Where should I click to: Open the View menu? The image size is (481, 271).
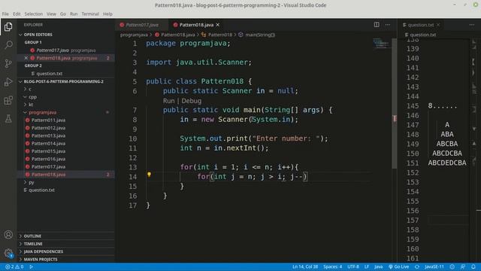click(51, 14)
